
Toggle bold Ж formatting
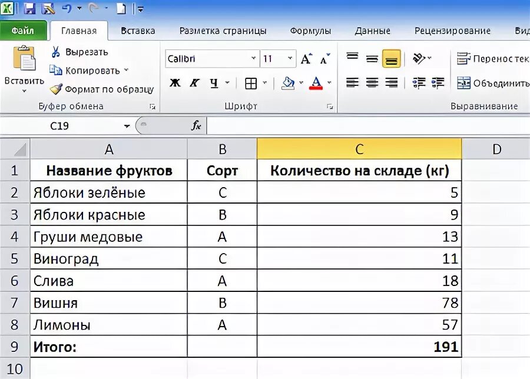pos(175,83)
